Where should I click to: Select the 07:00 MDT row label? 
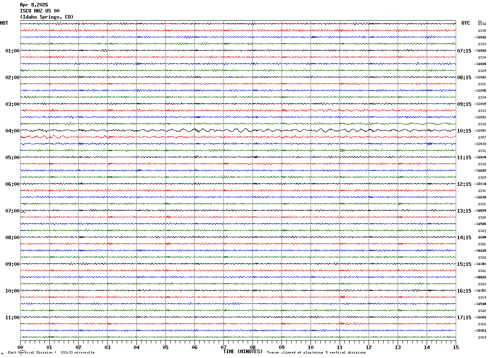[x=13, y=211]
